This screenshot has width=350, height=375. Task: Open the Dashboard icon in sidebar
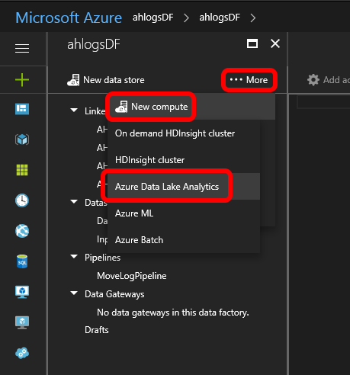point(22,109)
